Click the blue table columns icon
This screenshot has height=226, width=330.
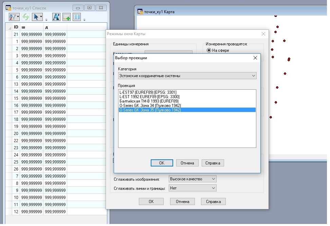click(x=77, y=17)
